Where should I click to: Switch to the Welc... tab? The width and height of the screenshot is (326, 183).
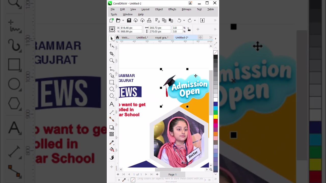tap(125, 37)
